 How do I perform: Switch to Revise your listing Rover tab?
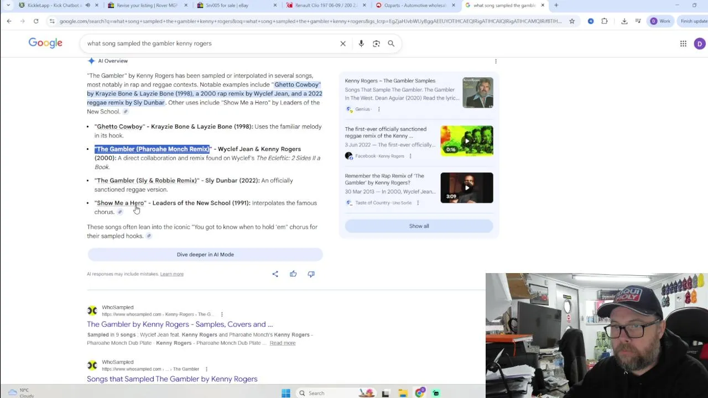click(x=147, y=6)
